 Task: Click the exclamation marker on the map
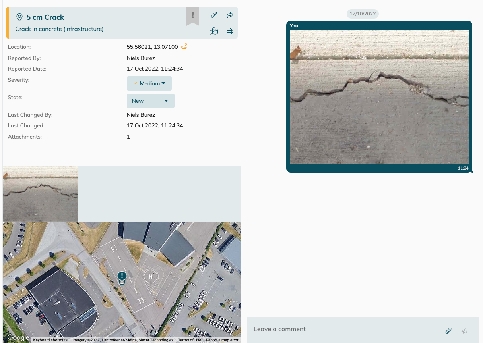122,276
